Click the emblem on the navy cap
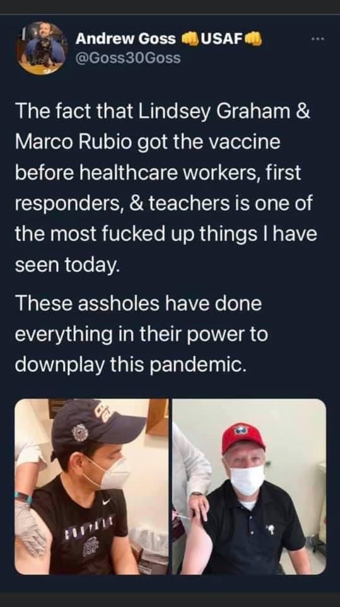 80,432
